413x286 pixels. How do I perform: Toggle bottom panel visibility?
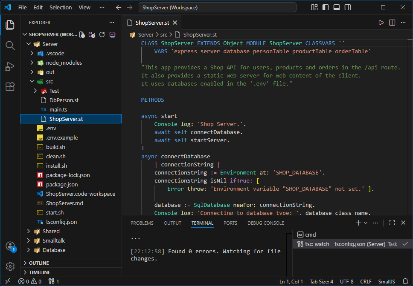tap(337, 7)
